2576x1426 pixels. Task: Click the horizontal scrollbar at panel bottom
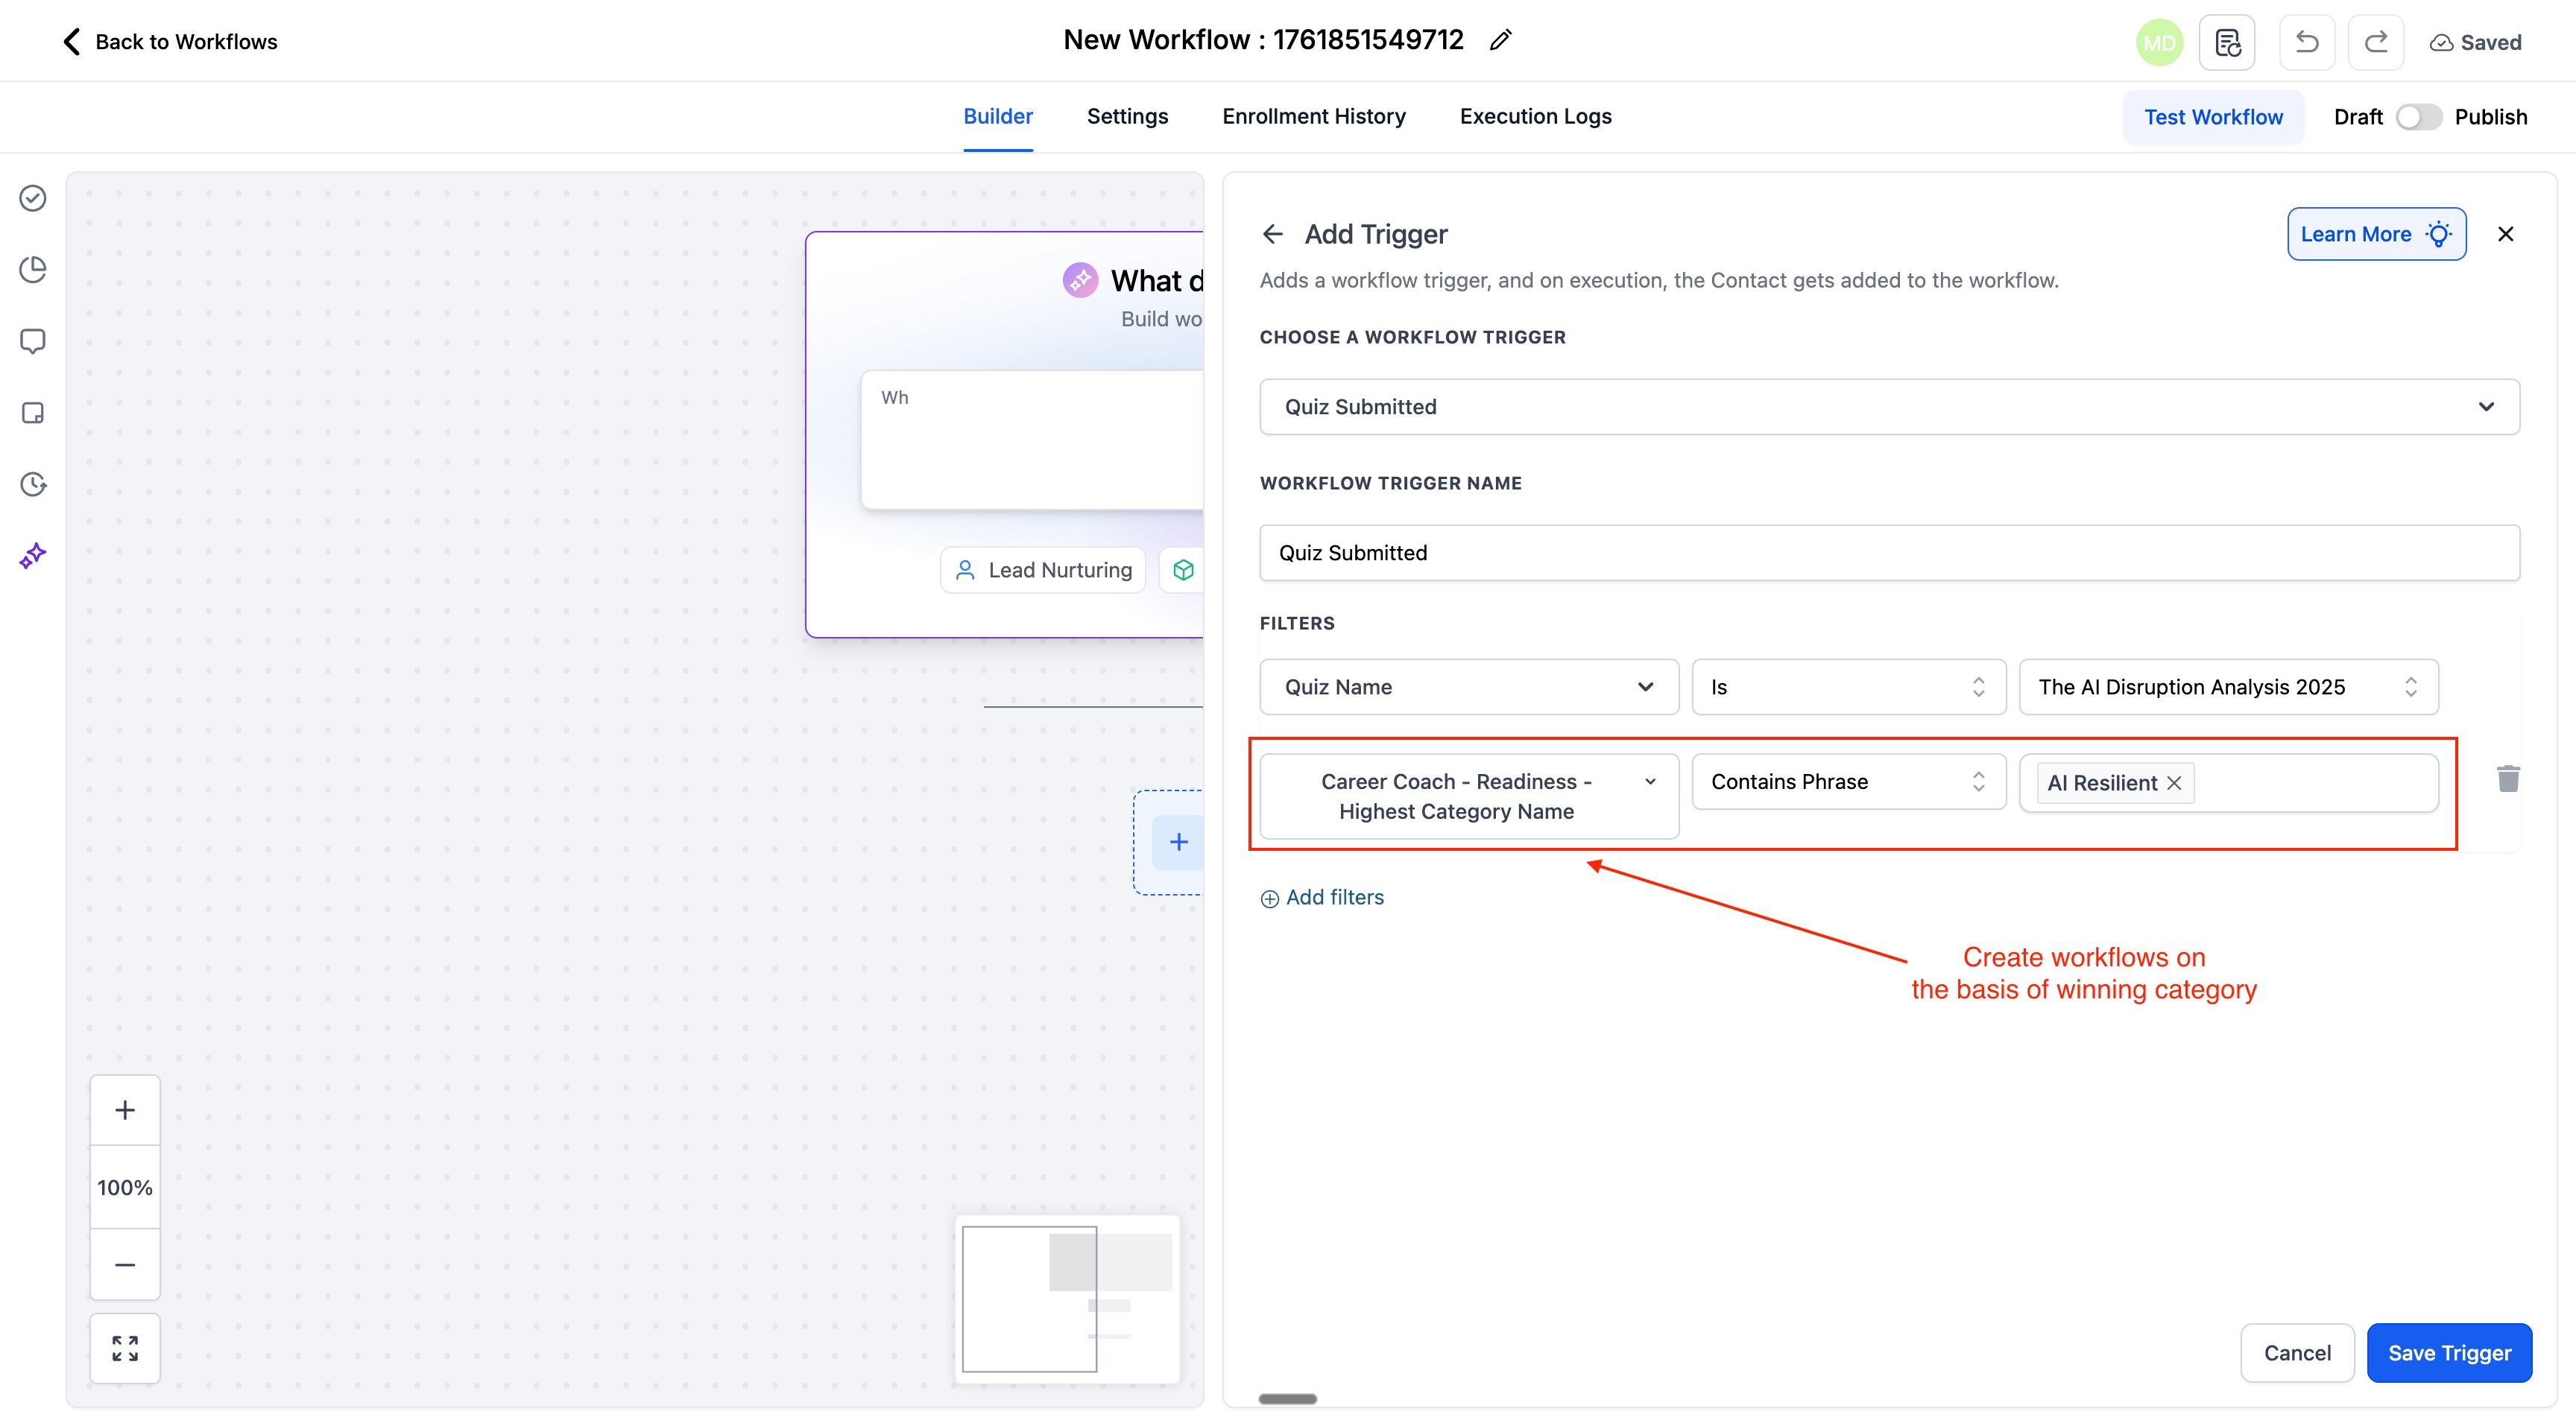click(x=1287, y=1399)
